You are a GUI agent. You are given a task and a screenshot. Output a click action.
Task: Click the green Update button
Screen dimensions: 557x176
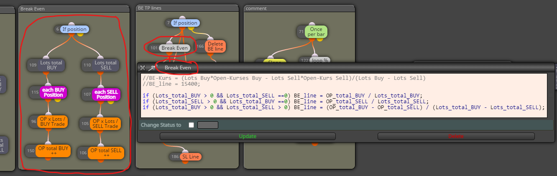(x=248, y=136)
